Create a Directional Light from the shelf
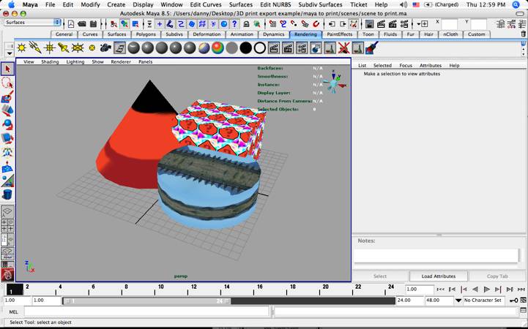528x329 pixels. [x=35, y=48]
